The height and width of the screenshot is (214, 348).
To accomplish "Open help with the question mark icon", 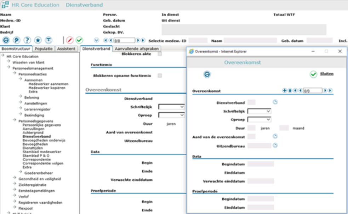I will (27, 40).
